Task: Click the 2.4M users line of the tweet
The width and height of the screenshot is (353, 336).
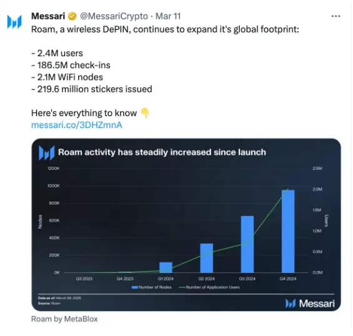Action: [57, 53]
